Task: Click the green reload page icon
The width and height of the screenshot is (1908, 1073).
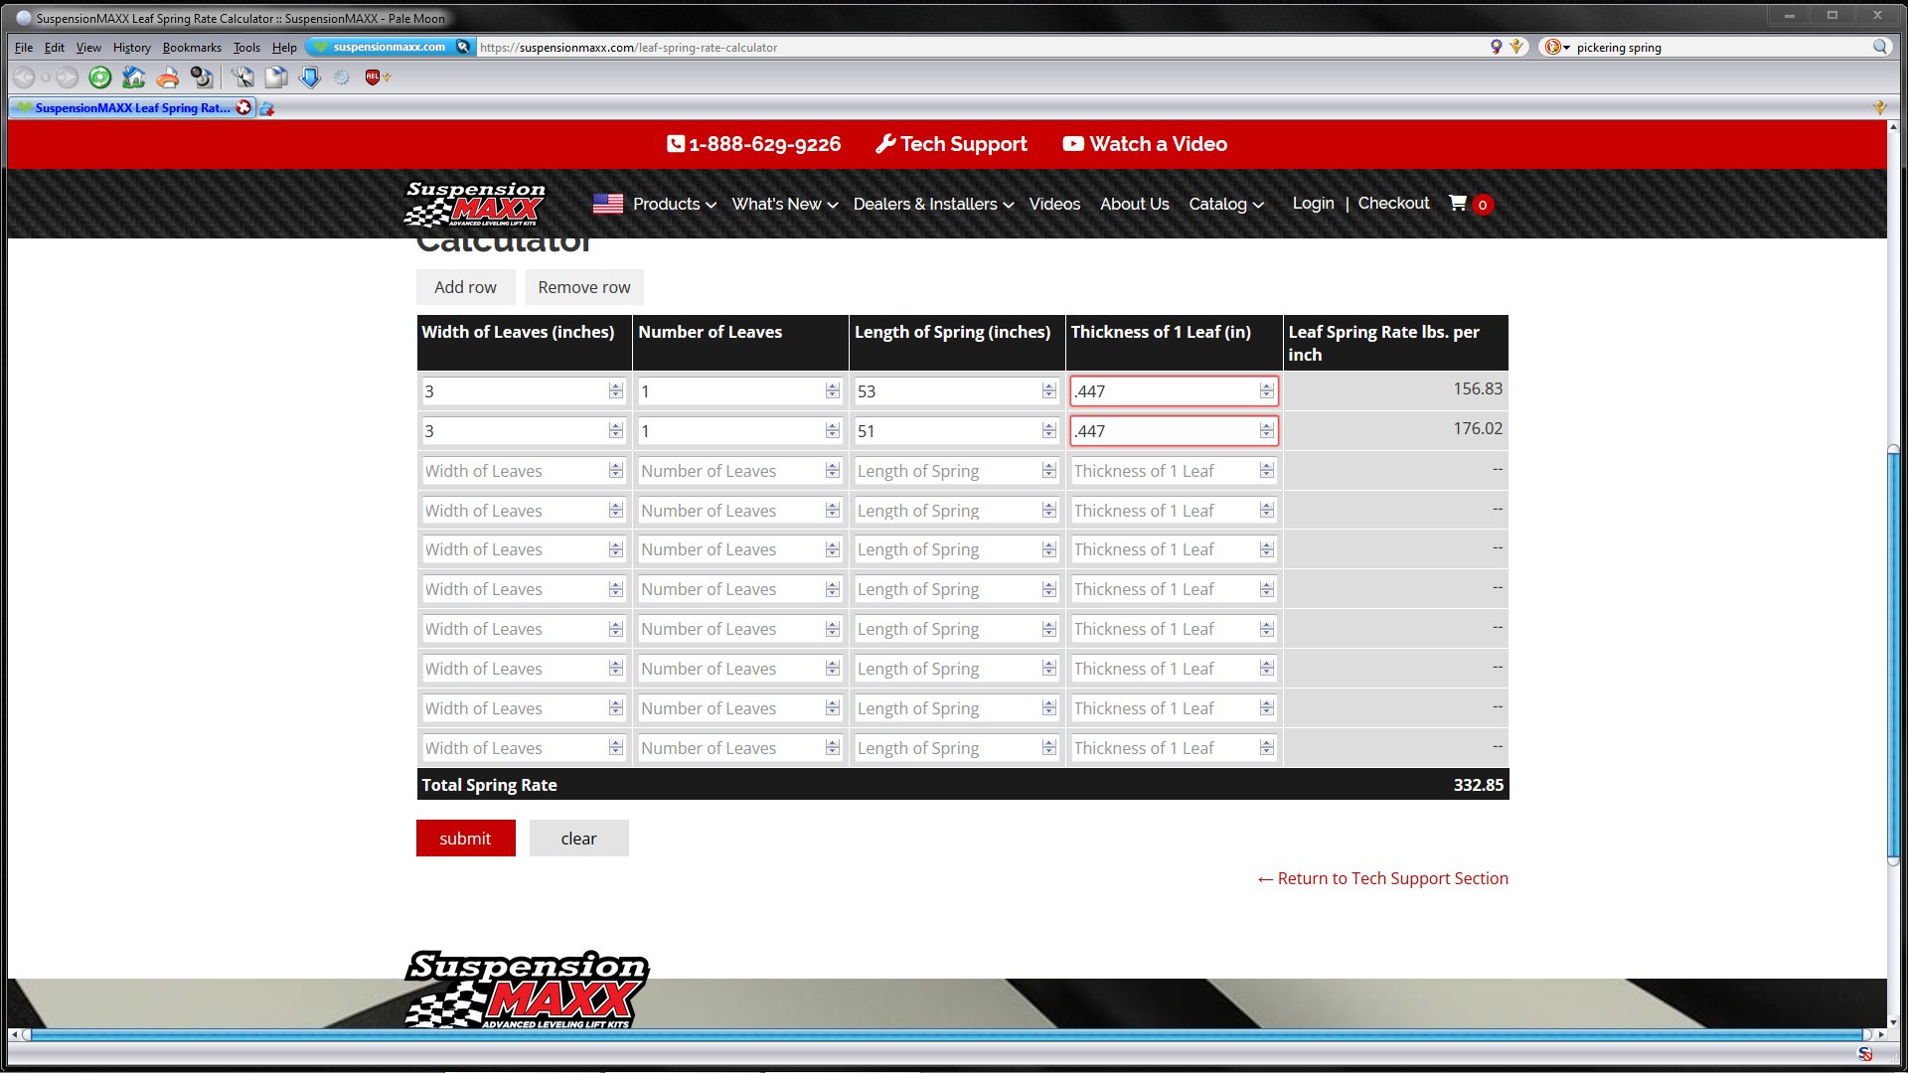Action: (100, 77)
